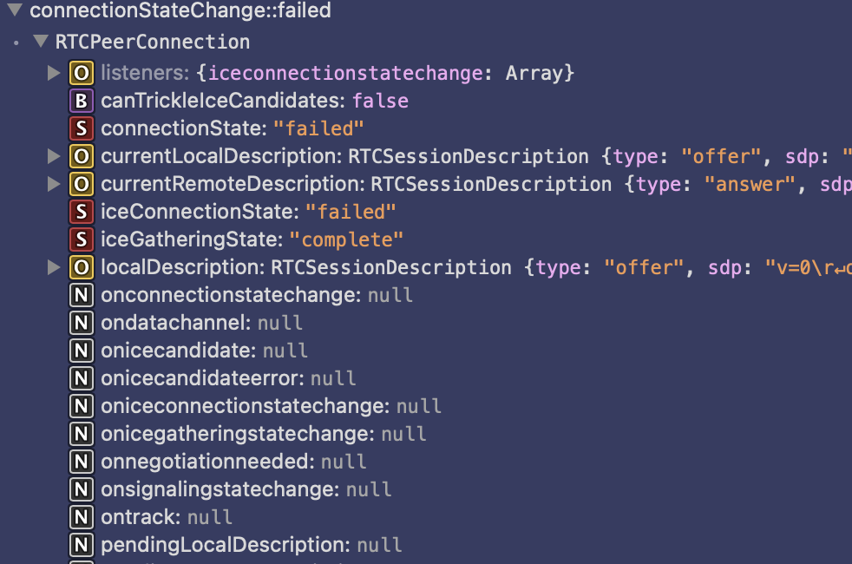852x564 pixels.
Task: Select the pendingLocalDescription null value
Action: click(x=379, y=545)
